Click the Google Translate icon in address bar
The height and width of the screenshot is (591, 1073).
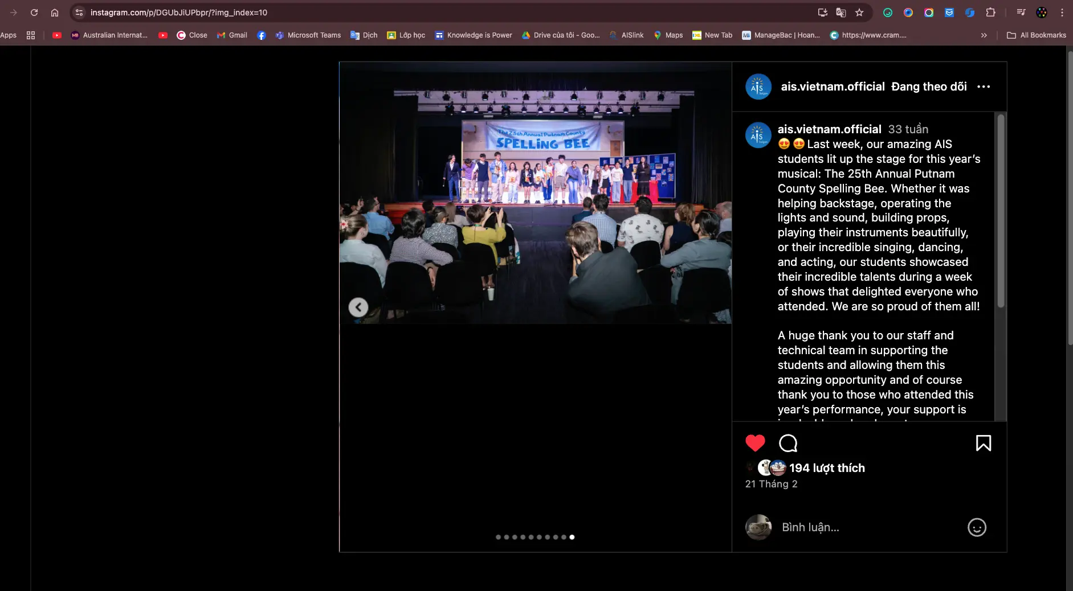click(x=841, y=13)
